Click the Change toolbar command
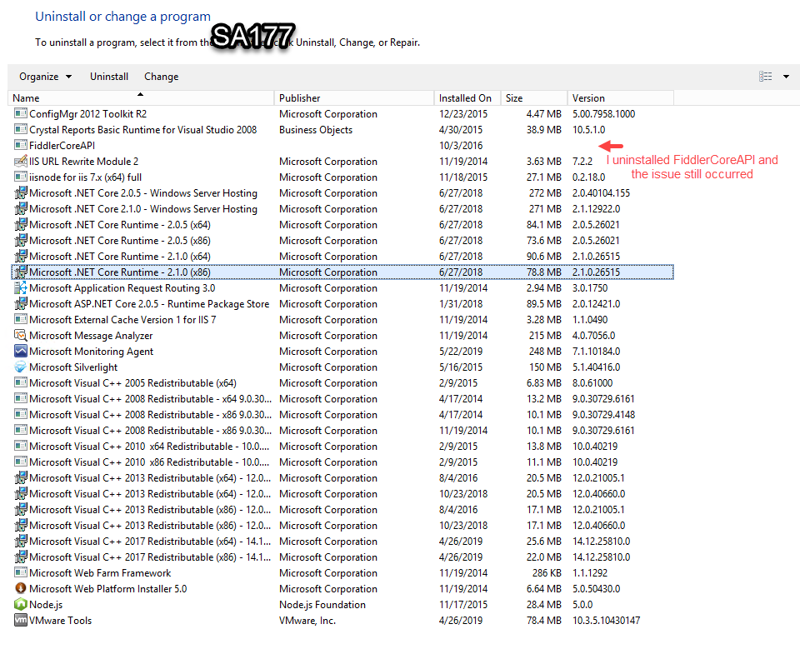This screenshot has width=800, height=669. [x=161, y=76]
